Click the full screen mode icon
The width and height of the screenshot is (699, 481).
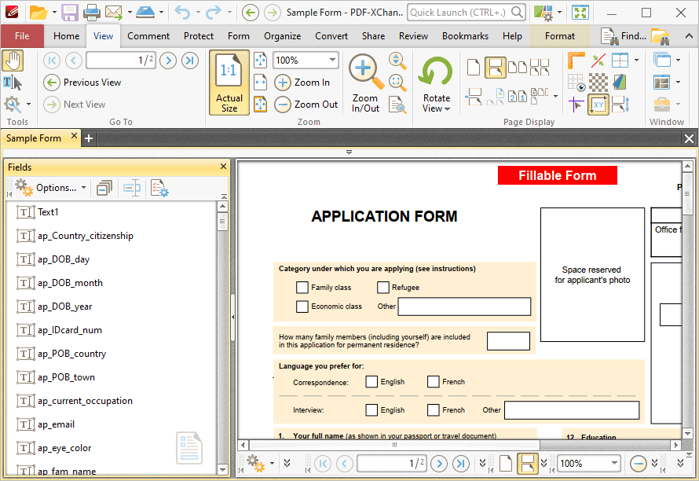[x=580, y=13]
